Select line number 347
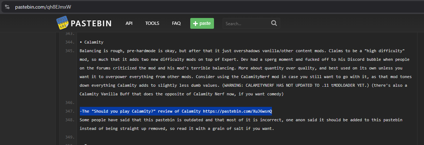 tap(70, 111)
